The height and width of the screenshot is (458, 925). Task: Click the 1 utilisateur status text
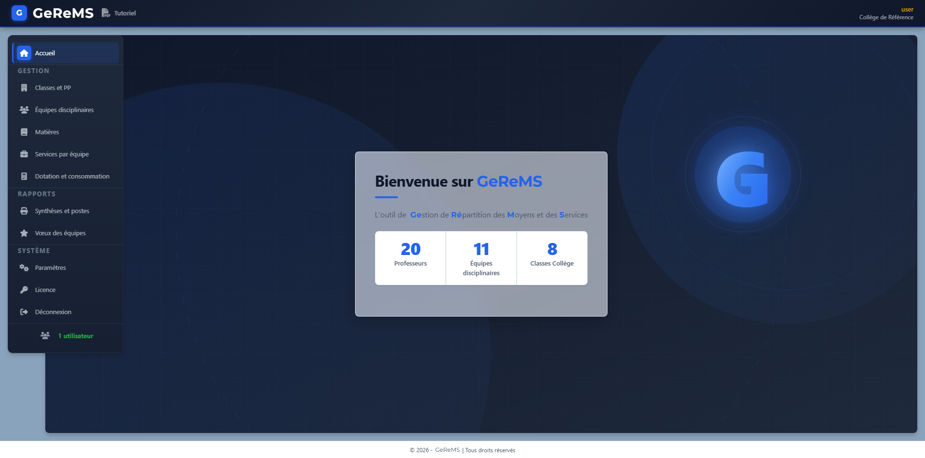76,336
